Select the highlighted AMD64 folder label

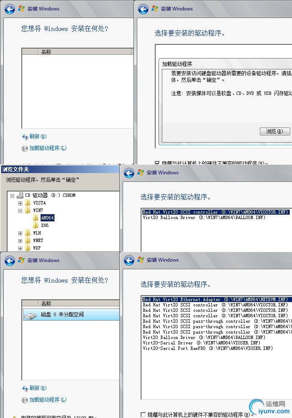click(48, 218)
